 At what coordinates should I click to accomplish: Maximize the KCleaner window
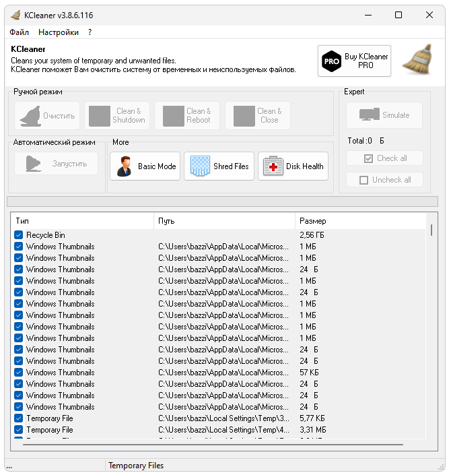coord(399,15)
